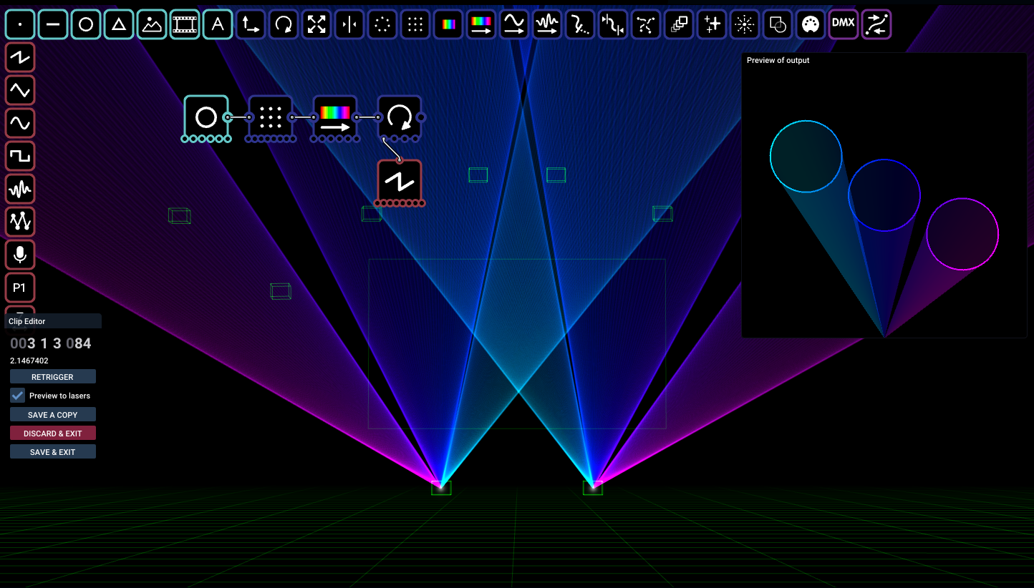
Task: Select the grid array node in graph
Action: [x=271, y=117]
